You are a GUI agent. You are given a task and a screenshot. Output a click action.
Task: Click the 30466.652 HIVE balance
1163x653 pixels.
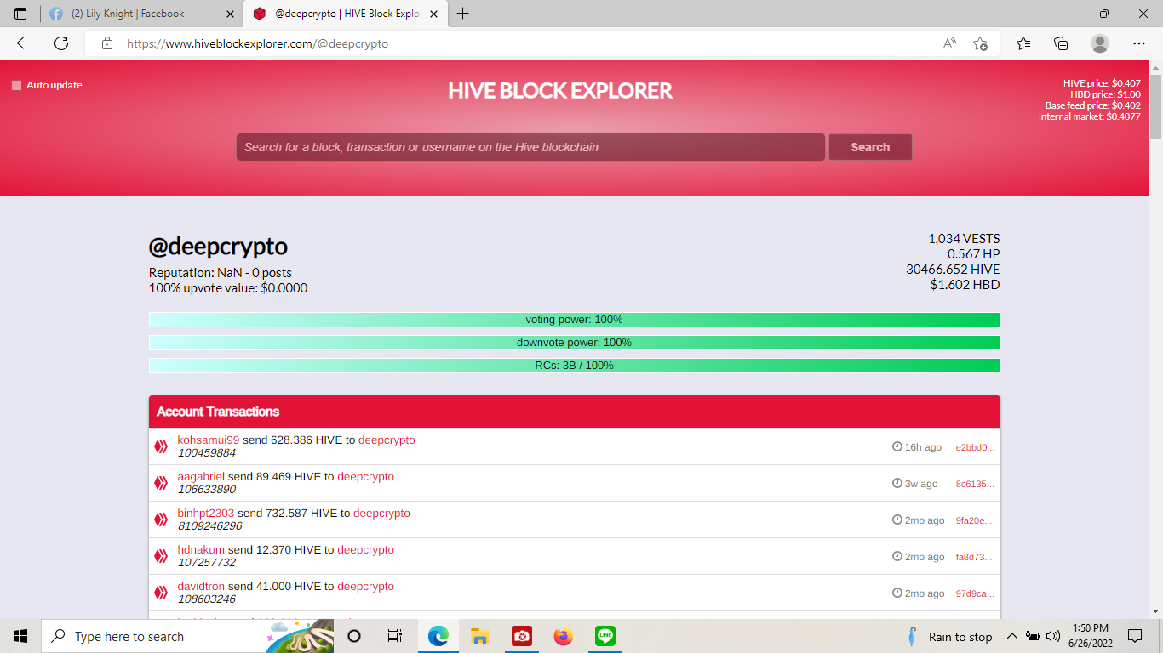pos(953,270)
